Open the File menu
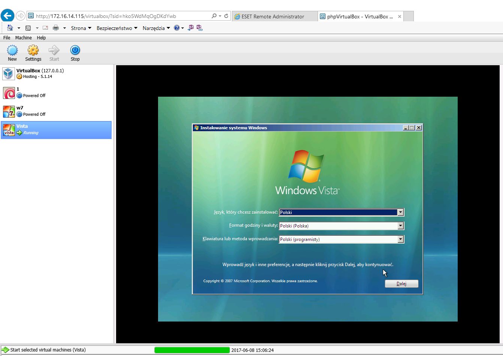This screenshot has width=503, height=356. 7,38
